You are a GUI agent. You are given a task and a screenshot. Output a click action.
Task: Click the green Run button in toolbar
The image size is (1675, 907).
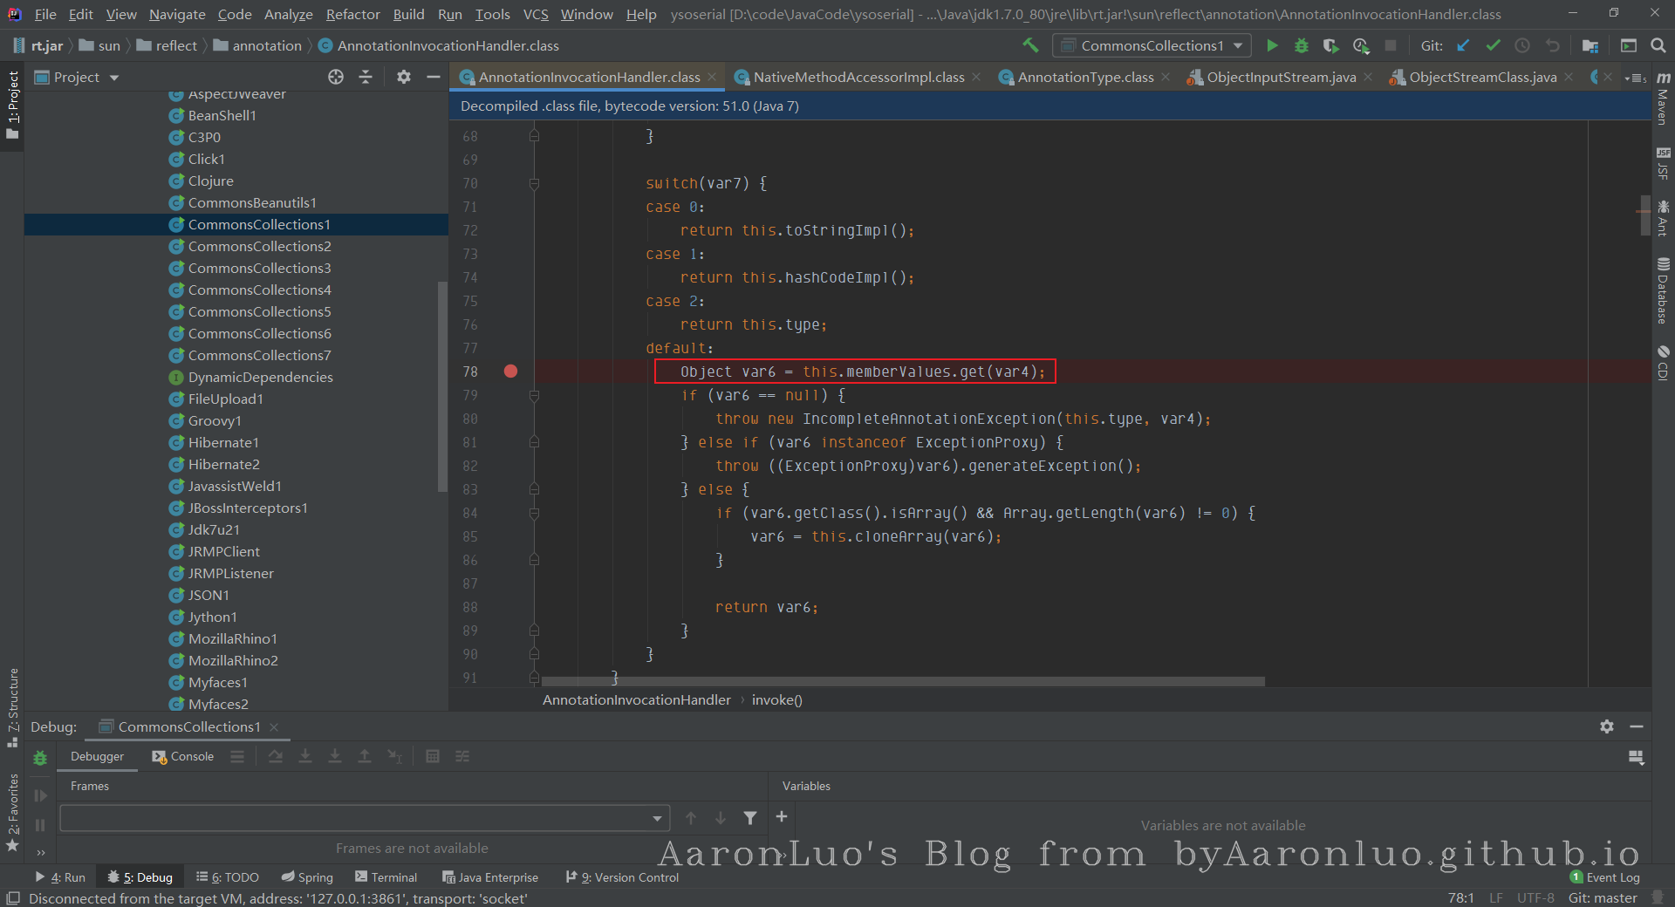tap(1272, 45)
